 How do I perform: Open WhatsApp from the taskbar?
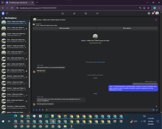tap(46, 116)
